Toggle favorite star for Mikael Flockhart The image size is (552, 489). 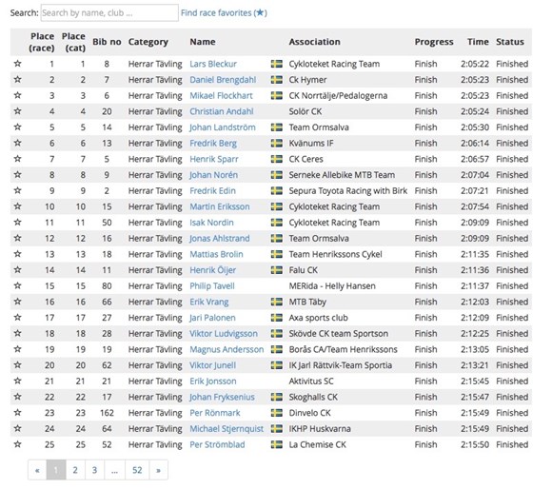[x=17, y=95]
